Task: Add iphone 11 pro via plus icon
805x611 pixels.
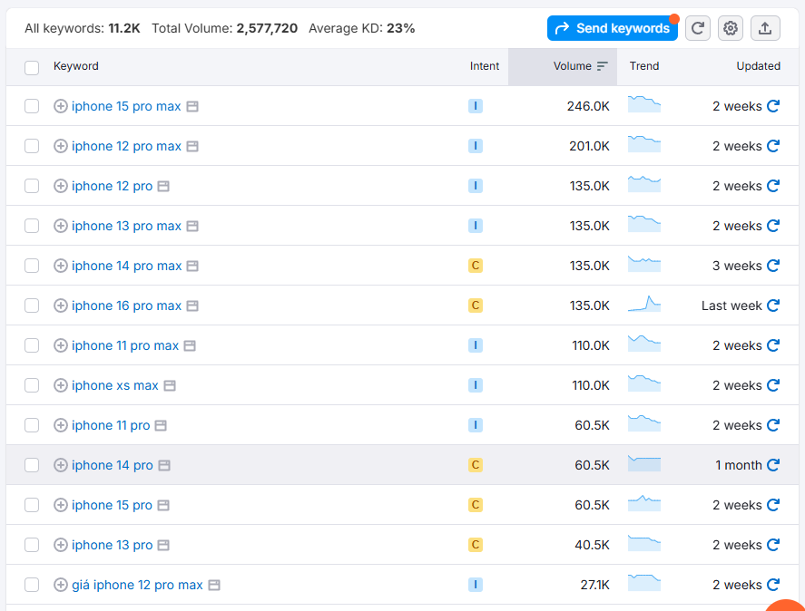Action: click(x=61, y=425)
